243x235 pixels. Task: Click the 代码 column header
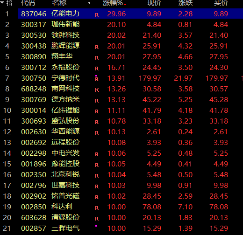click(x=28, y=3)
